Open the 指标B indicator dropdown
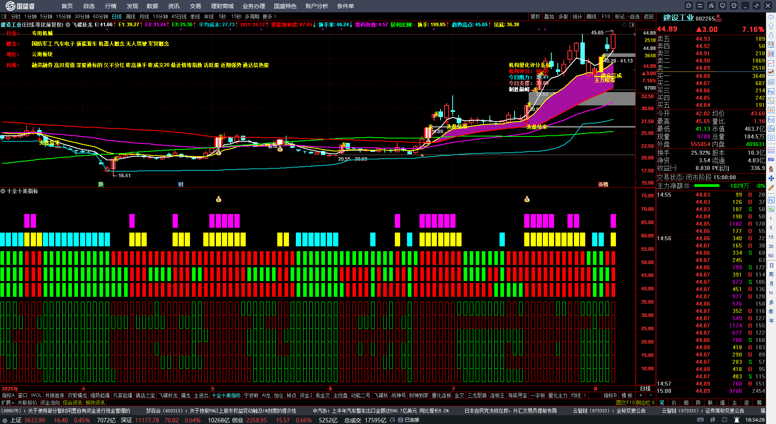776x424 pixels. (x=610, y=395)
